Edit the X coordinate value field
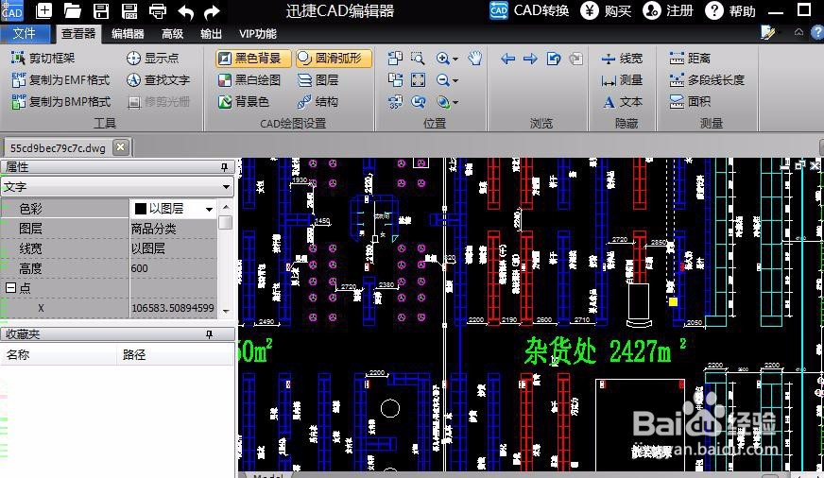The height and width of the screenshot is (478, 824). coord(173,308)
